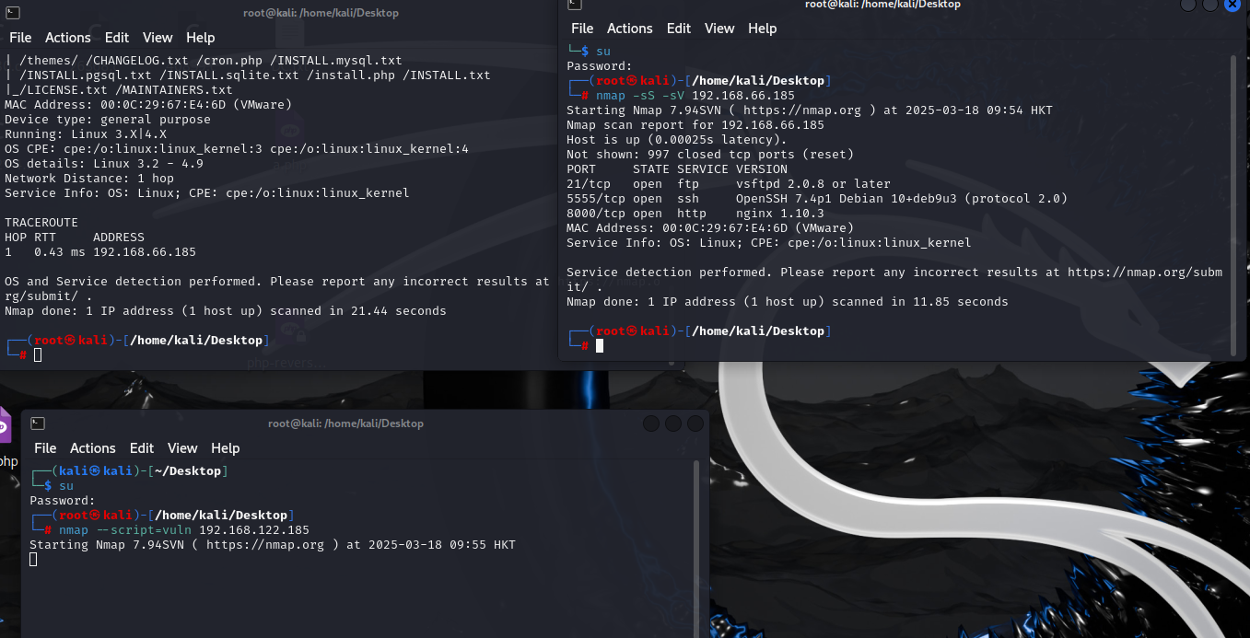
Task: Open the Actions menu in the top-left terminal
Action: coord(68,38)
